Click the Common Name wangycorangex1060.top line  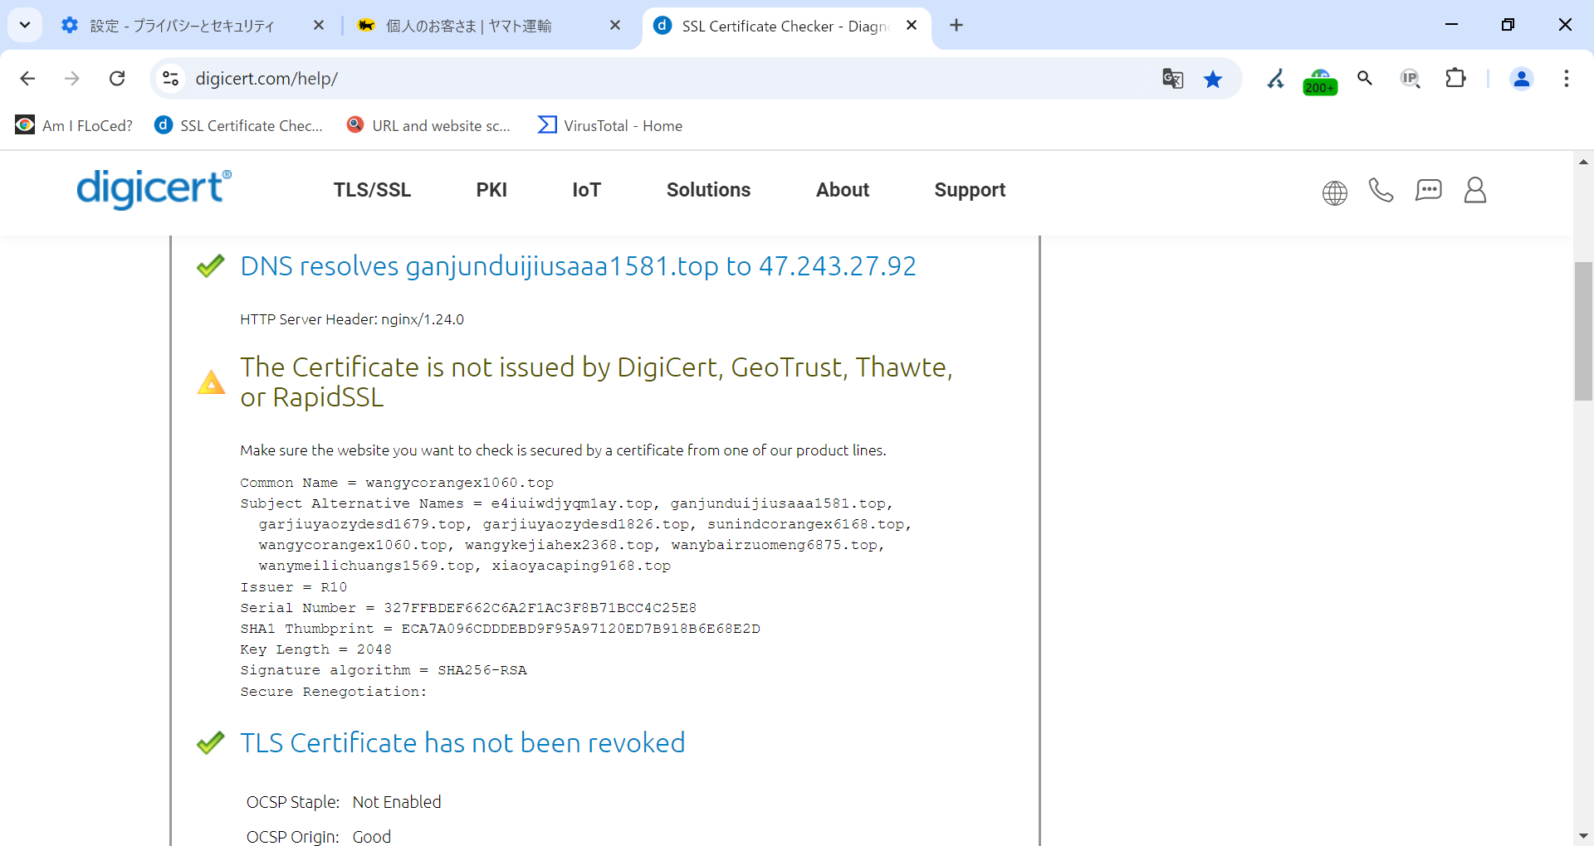(x=397, y=483)
